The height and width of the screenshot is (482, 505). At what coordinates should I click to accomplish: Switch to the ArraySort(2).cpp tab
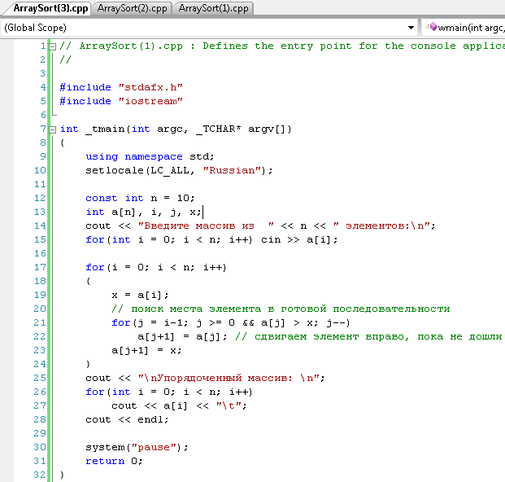click(x=132, y=8)
